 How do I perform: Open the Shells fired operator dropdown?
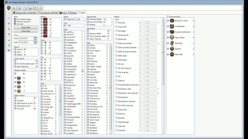pos(143,110)
